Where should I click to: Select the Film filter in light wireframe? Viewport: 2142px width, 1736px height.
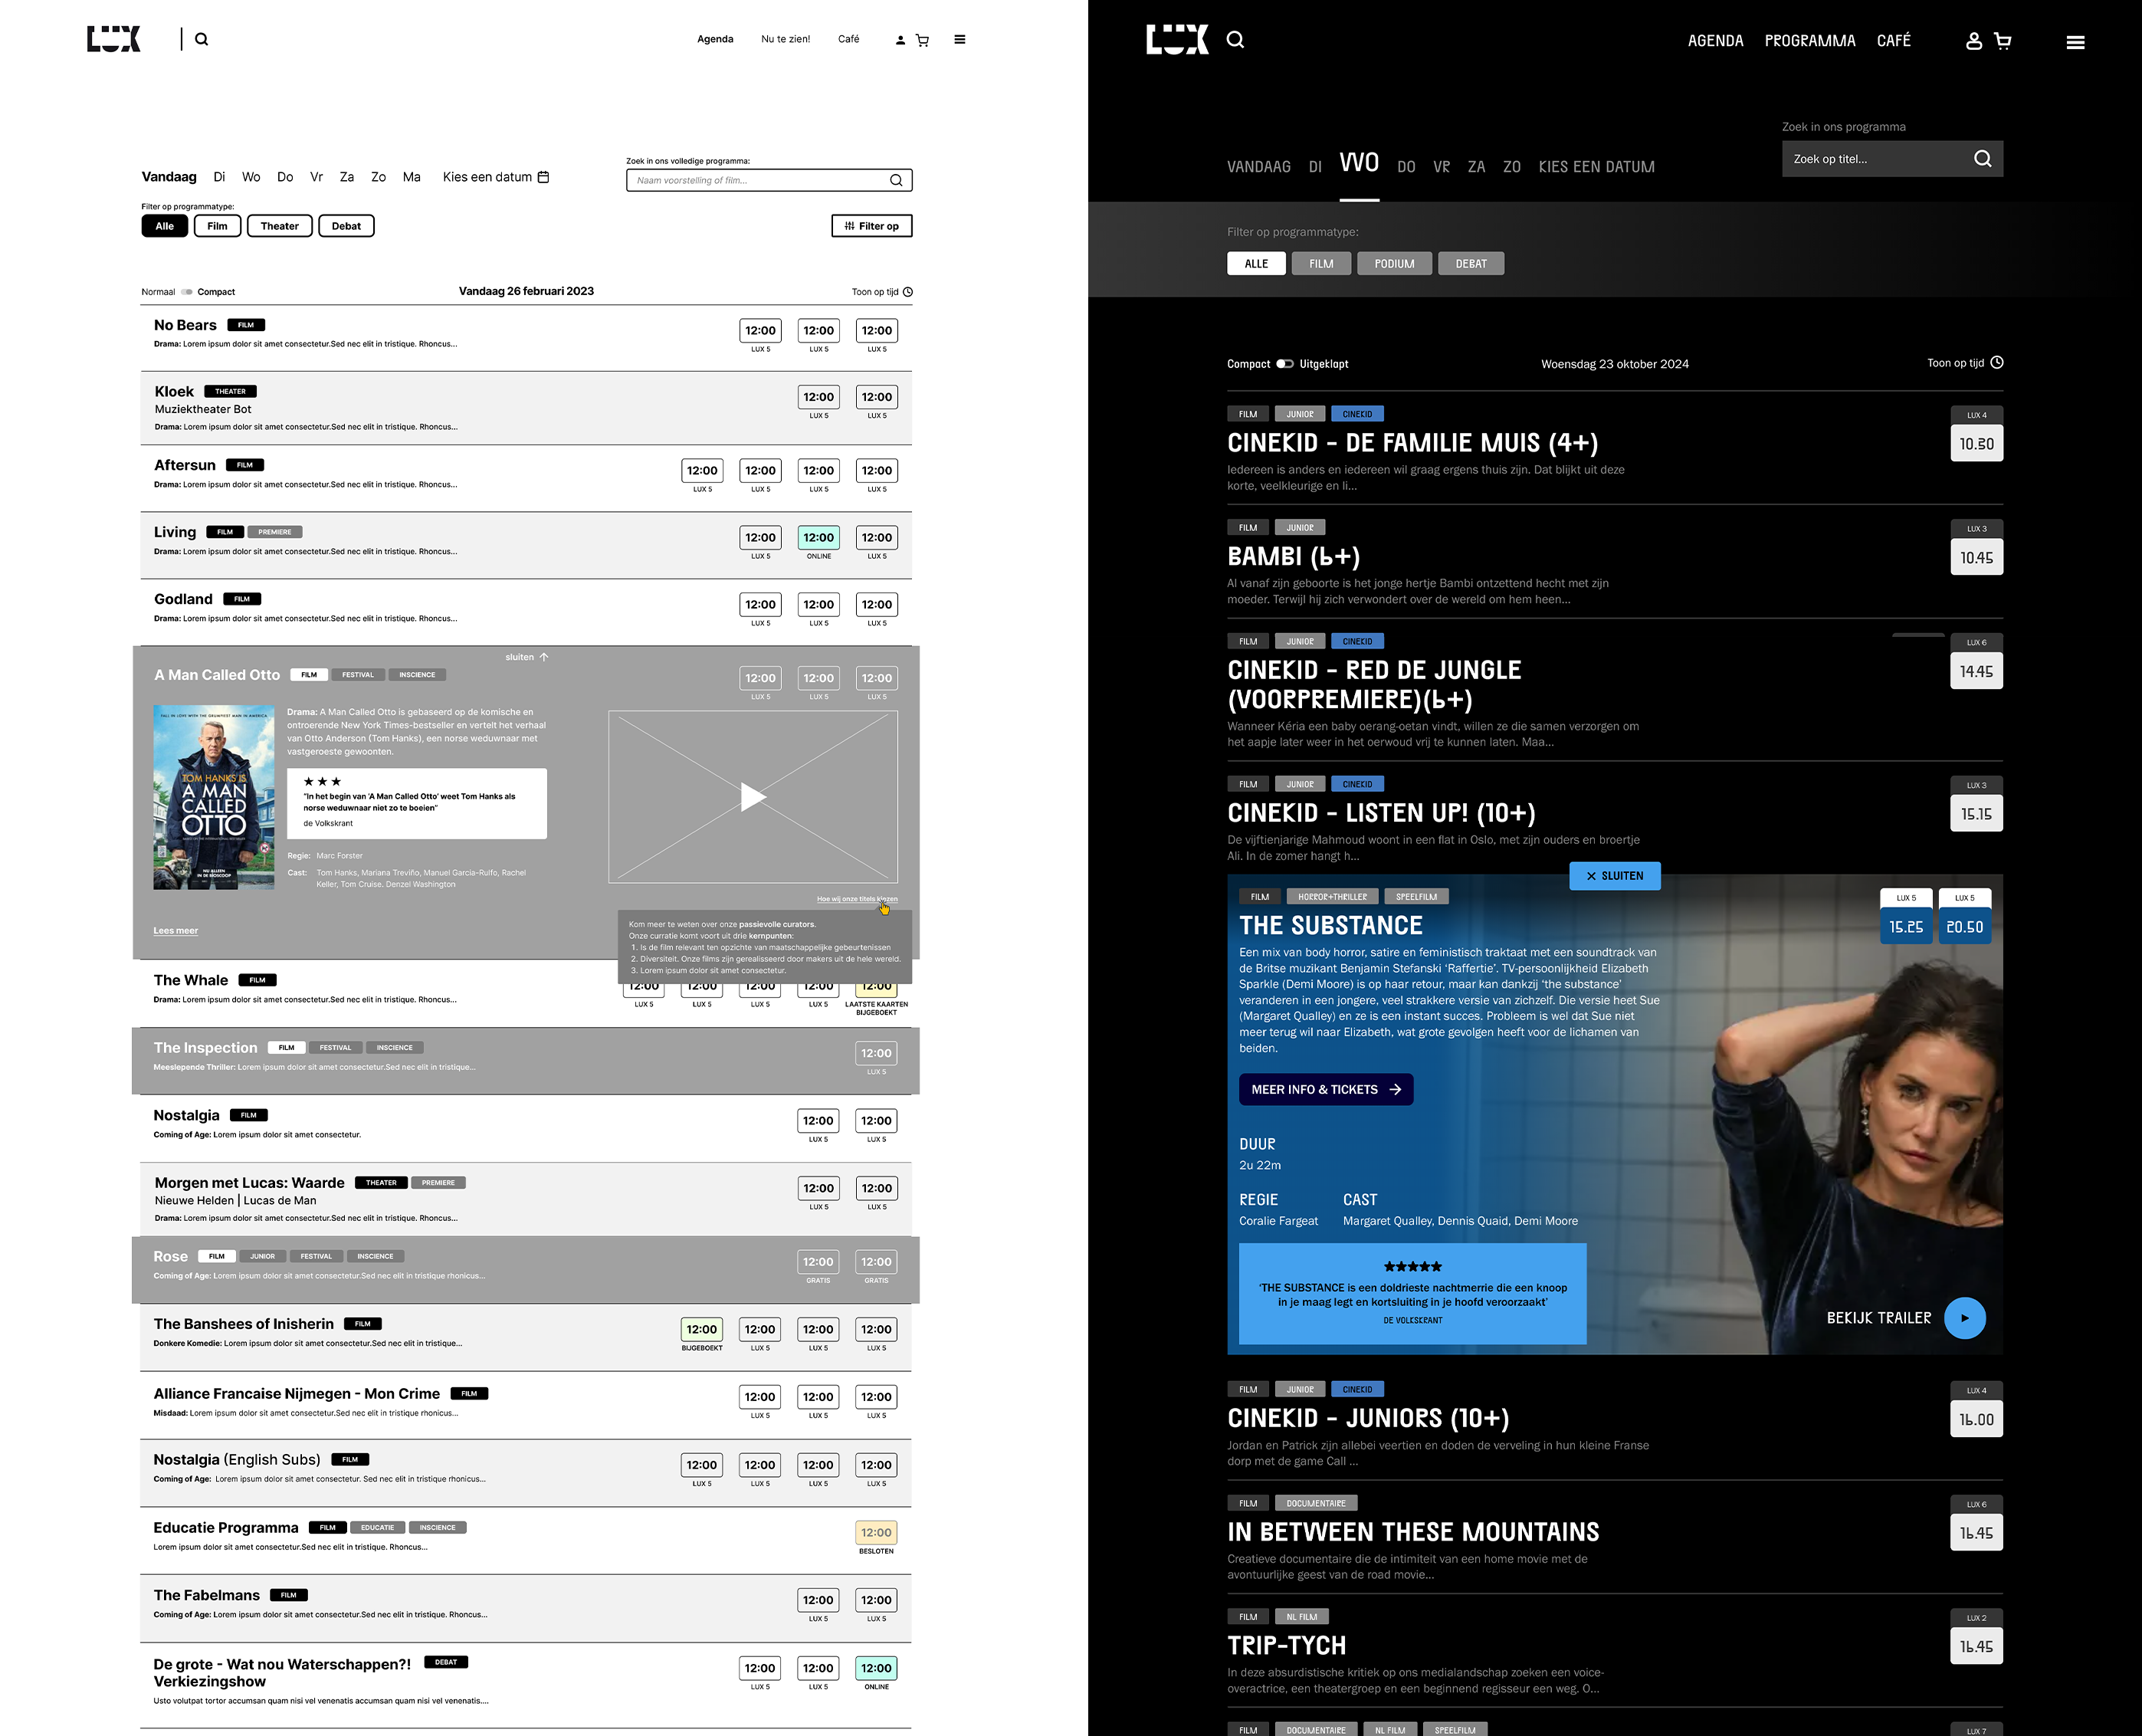coord(217,226)
